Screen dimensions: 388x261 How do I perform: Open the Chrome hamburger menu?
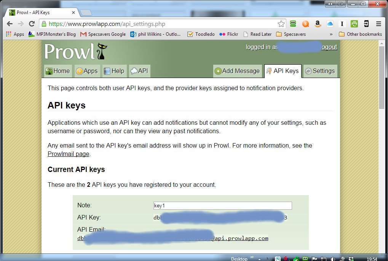tap(378, 24)
